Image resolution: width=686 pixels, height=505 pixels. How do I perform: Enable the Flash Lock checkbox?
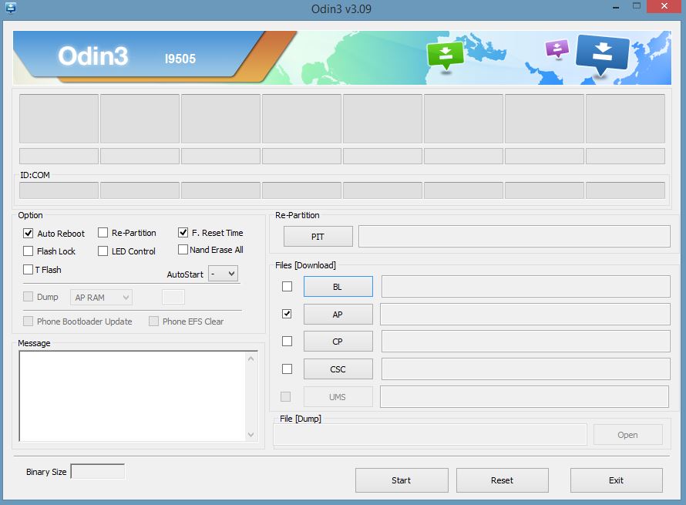[x=28, y=251]
